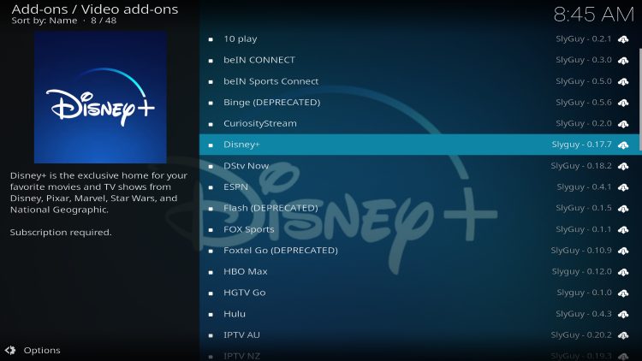Viewport: 642px width, 361px height.
Task: Click version label SlyGuy - 0.18.2
Action: pyautogui.click(x=581, y=166)
